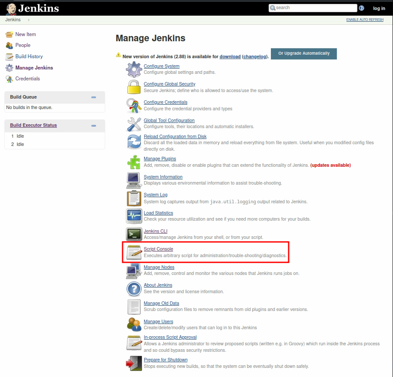Collapse the Build Executor Status panel
Viewport: 393px width, 377px height.
(x=93, y=126)
